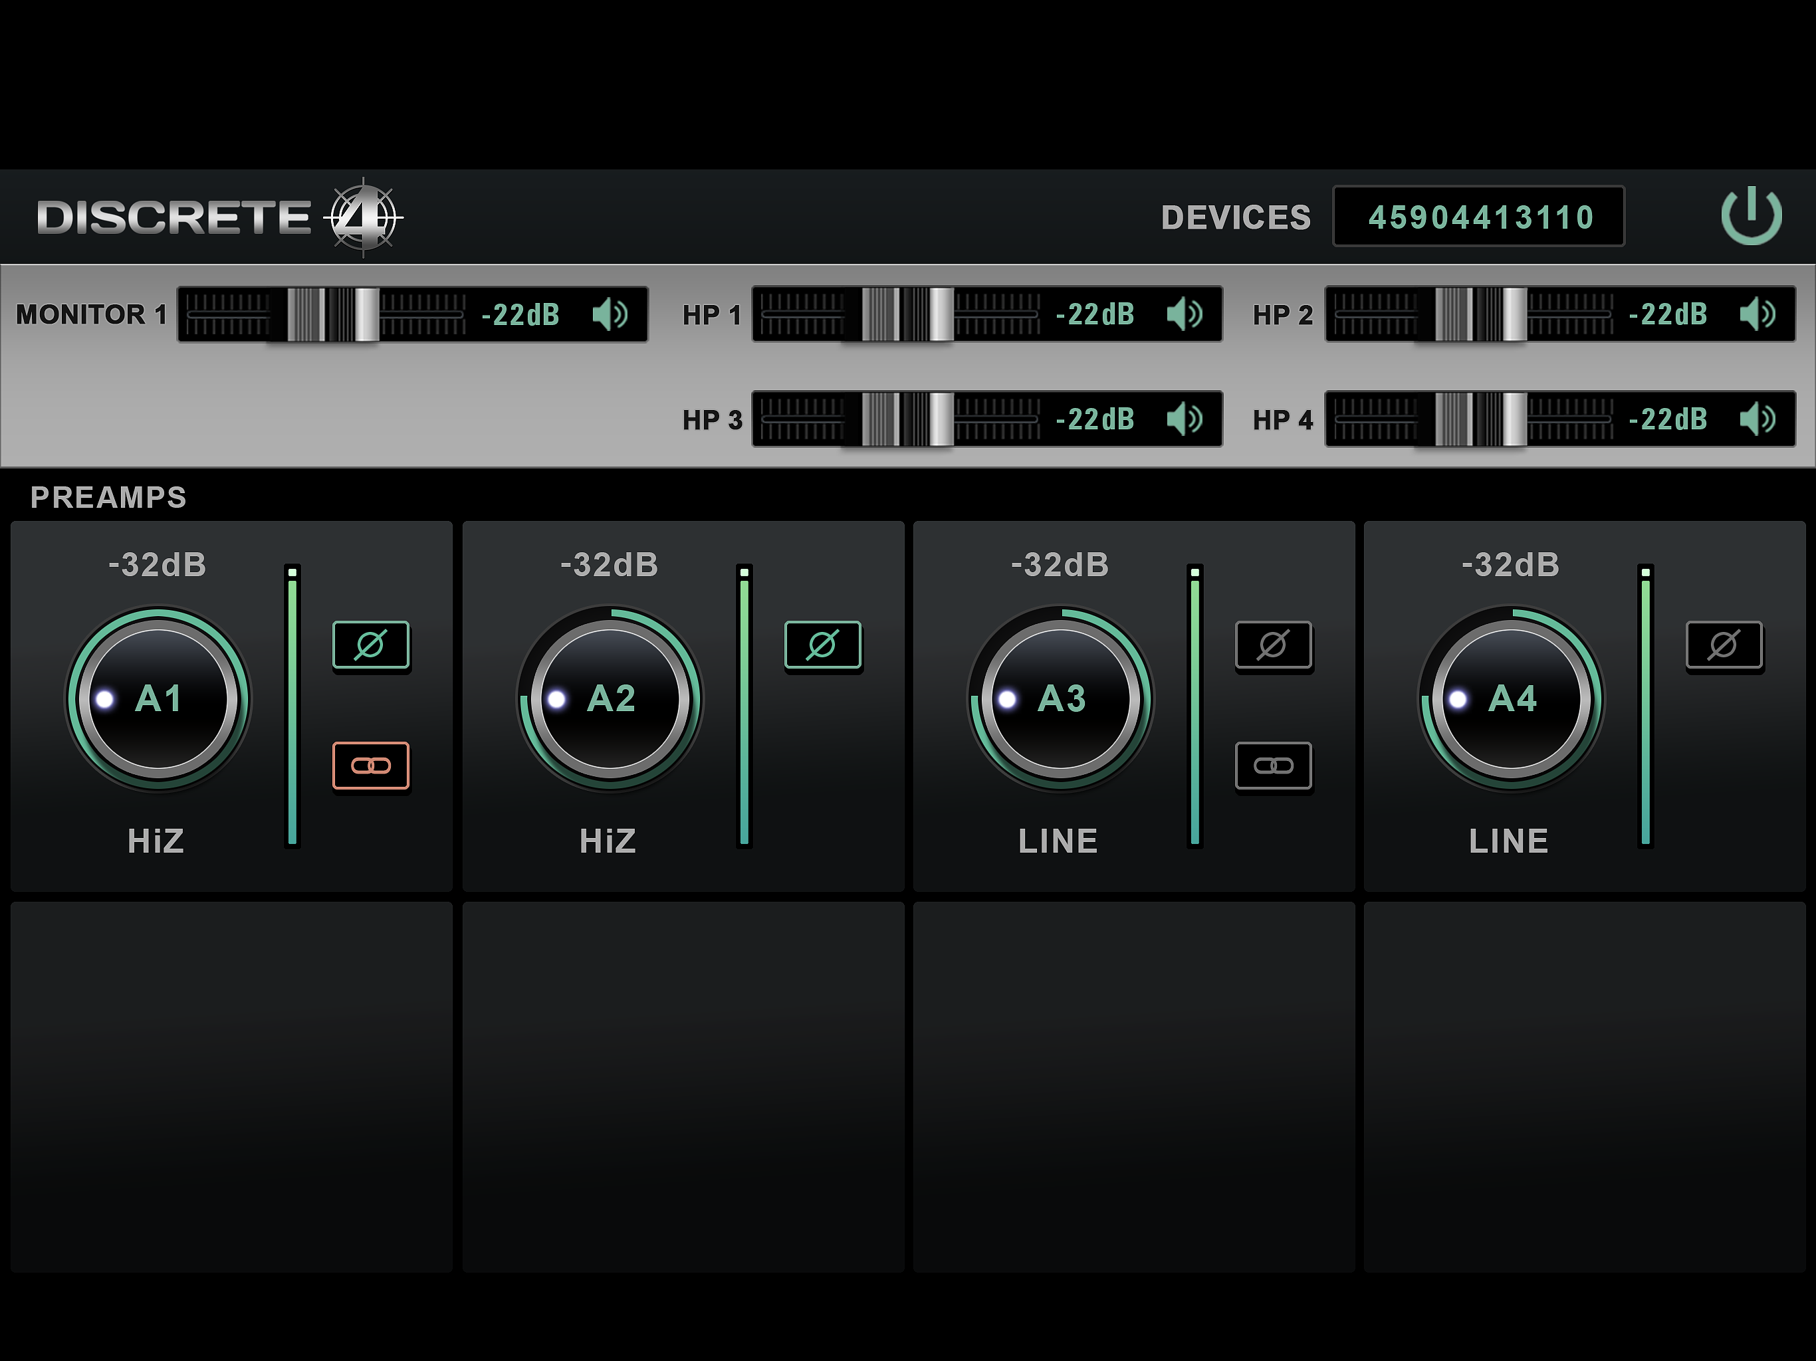The width and height of the screenshot is (1816, 1361).
Task: Click the HP 4 label
Action: coord(1283,420)
